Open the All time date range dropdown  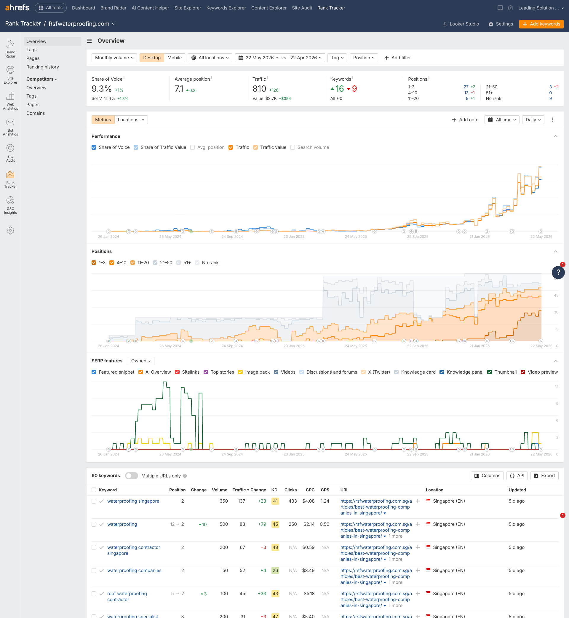[x=502, y=120]
